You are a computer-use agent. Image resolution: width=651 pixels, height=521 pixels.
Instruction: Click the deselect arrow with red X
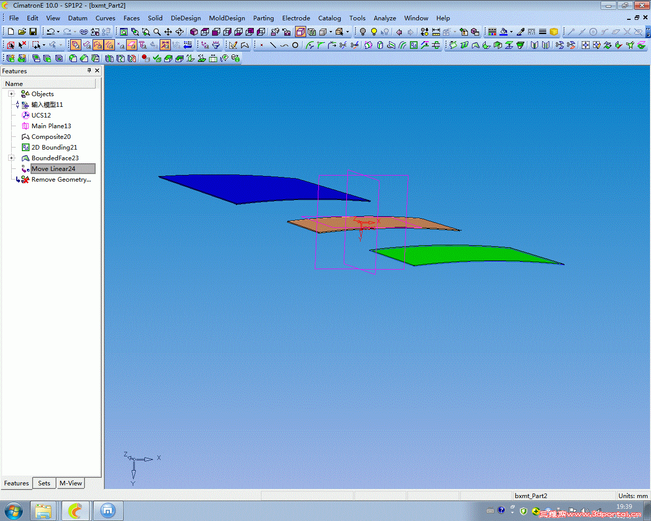(x=22, y=45)
